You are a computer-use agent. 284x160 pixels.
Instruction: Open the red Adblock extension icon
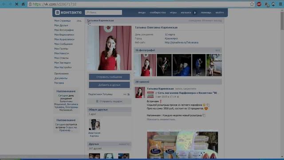259,4
